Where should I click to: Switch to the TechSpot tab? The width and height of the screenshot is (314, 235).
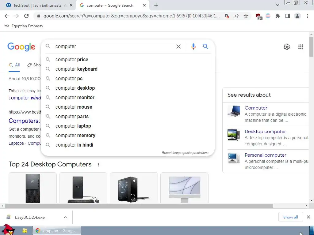(x=38, y=6)
